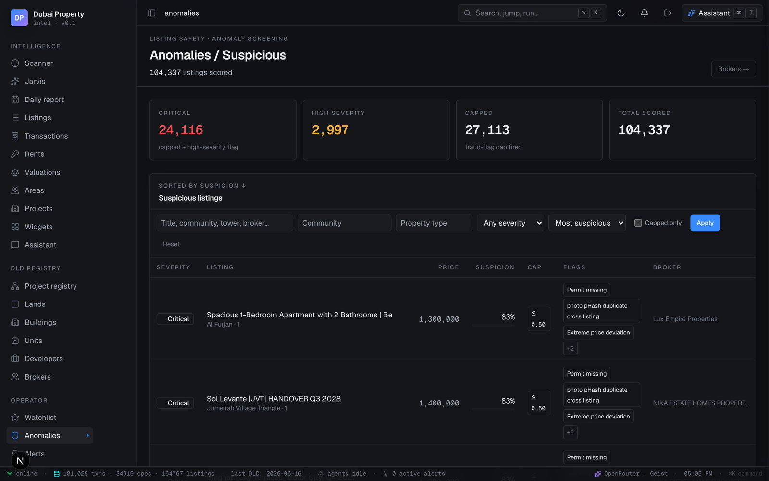Open the Most suspicious sort dropdown

click(x=587, y=223)
